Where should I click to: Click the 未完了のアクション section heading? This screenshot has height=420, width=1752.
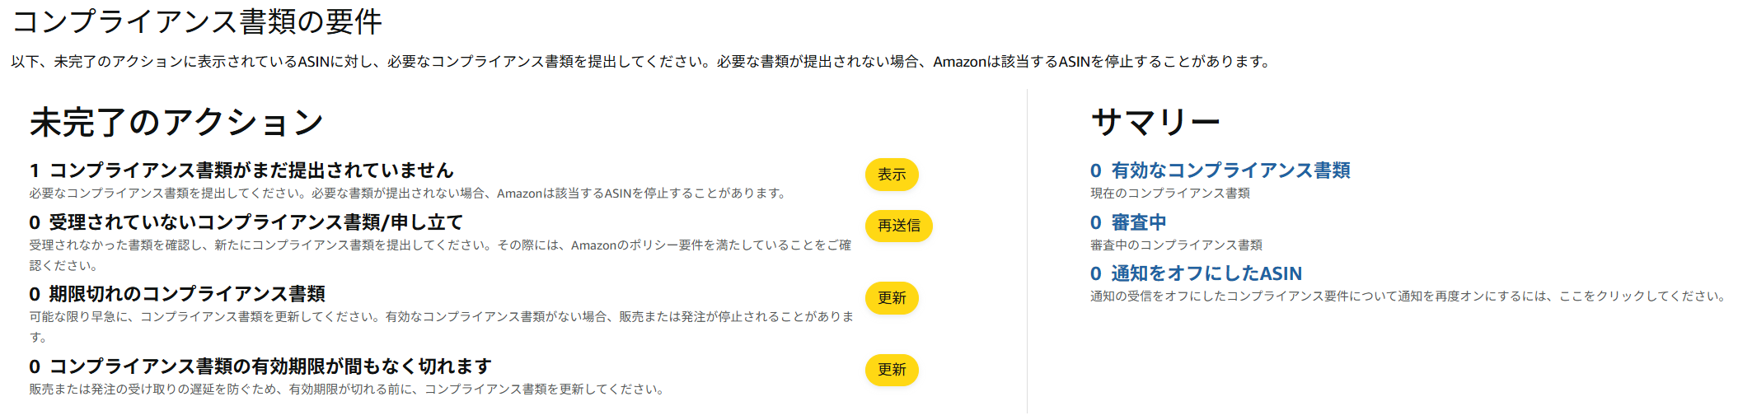176,123
